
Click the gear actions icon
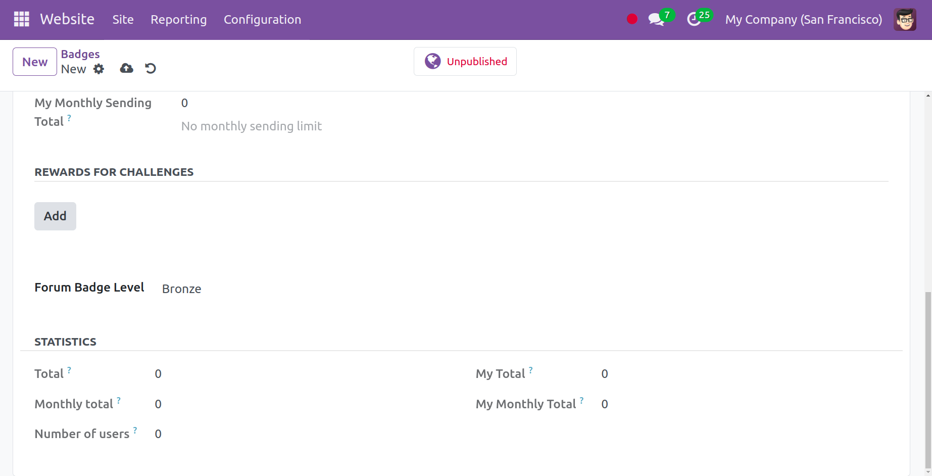pyautogui.click(x=99, y=69)
